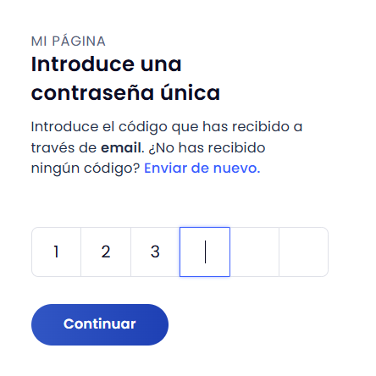The height and width of the screenshot is (376, 376).
Task: Click the heading line Introduce una
Action: coord(106,64)
